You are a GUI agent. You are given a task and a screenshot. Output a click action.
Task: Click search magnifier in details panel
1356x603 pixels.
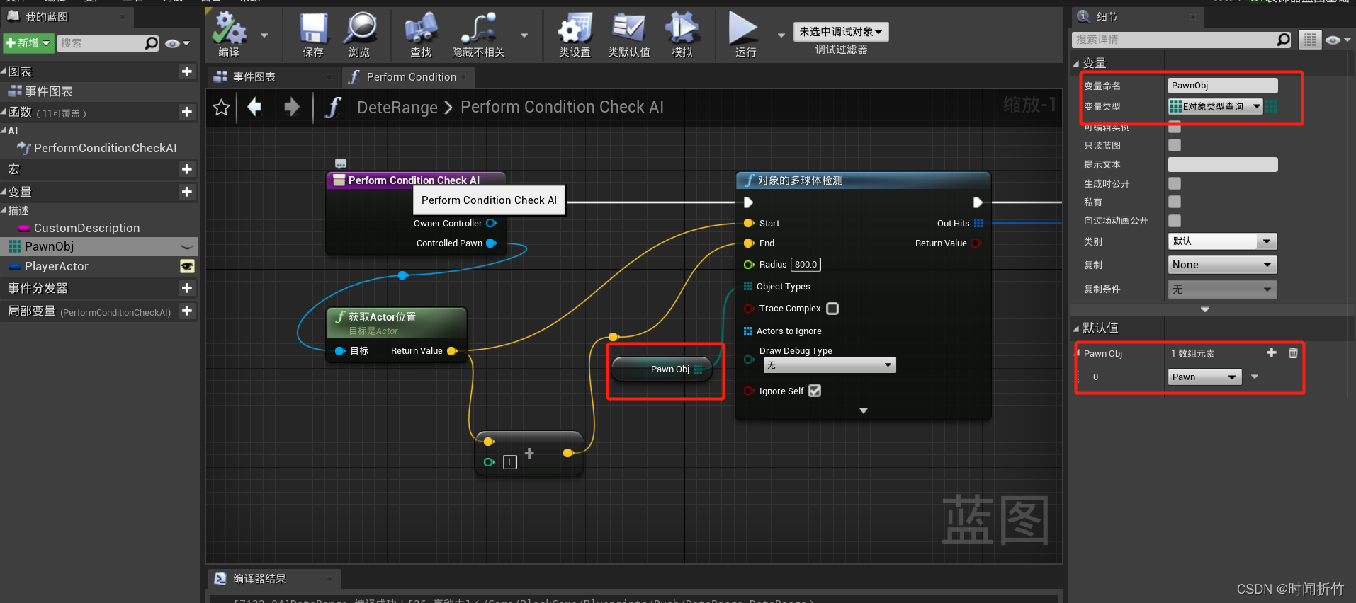click(1283, 40)
